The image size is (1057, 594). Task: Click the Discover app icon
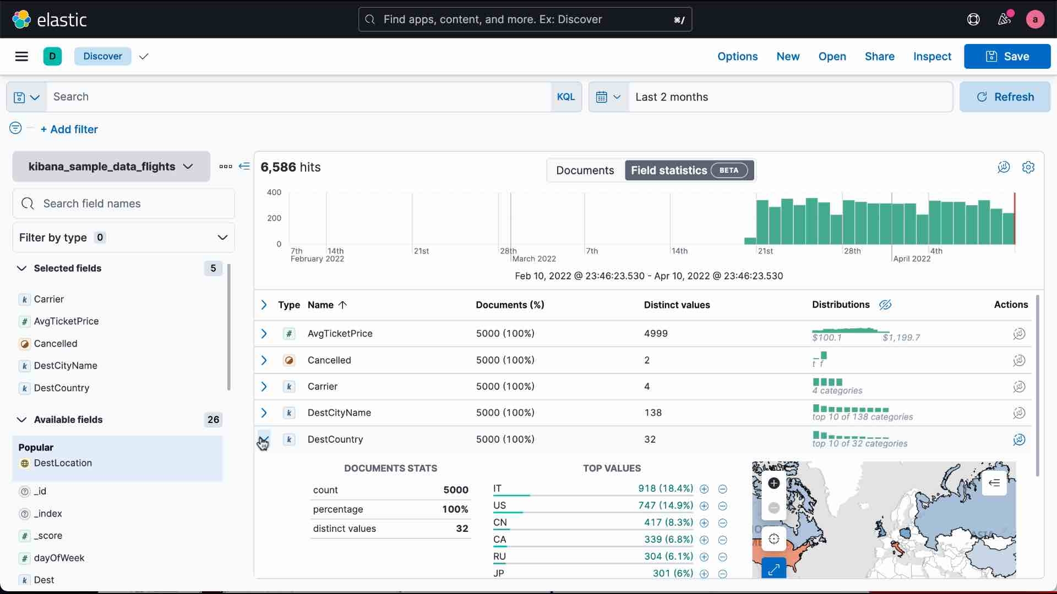coord(52,56)
